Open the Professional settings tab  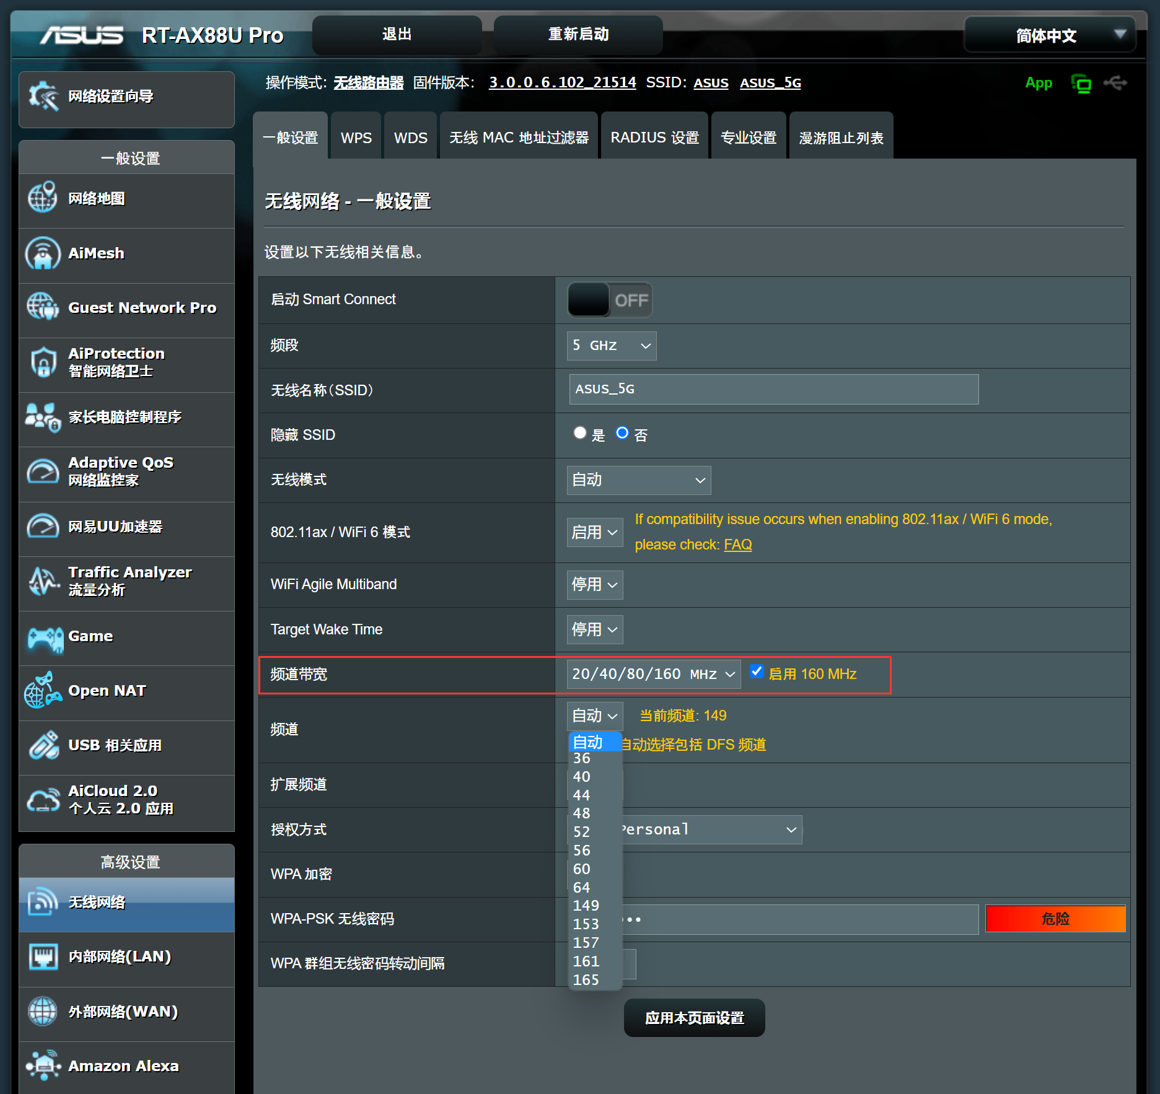click(x=749, y=136)
